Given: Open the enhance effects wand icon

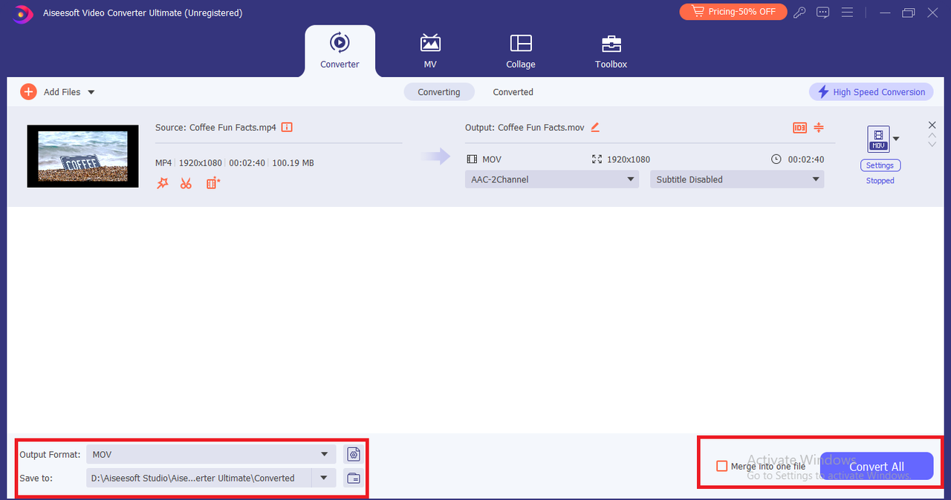Looking at the screenshot, I should (x=162, y=182).
